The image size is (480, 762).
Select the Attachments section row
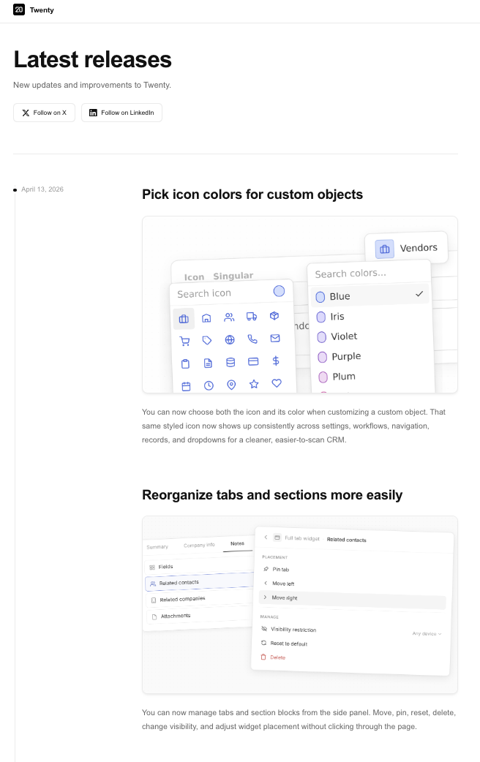point(200,616)
